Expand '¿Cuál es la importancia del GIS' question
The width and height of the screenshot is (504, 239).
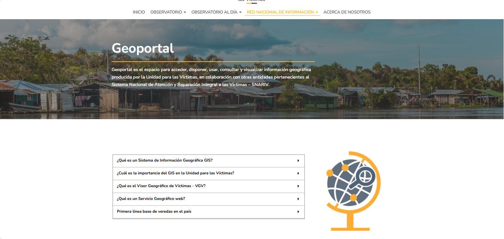point(208,173)
